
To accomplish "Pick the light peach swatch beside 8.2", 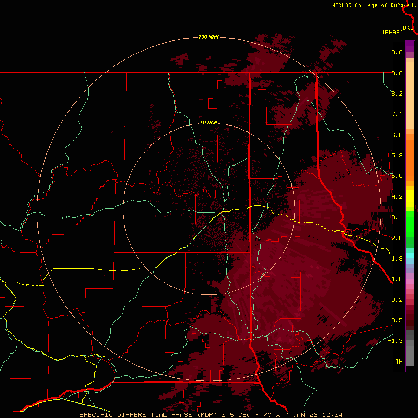I will point(410,95).
